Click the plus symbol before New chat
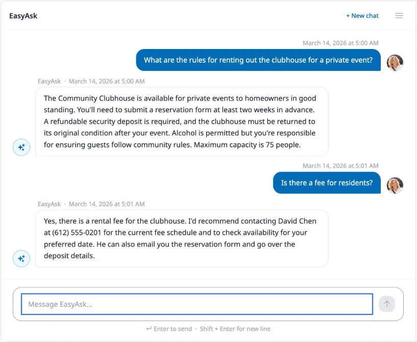The height and width of the screenshot is (342, 417). (x=348, y=16)
